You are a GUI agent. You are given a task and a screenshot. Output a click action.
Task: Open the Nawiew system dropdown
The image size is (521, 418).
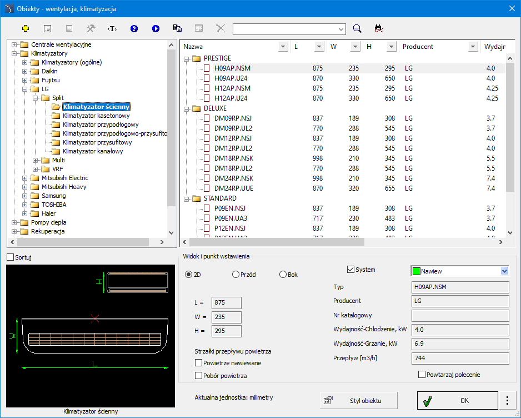504,271
